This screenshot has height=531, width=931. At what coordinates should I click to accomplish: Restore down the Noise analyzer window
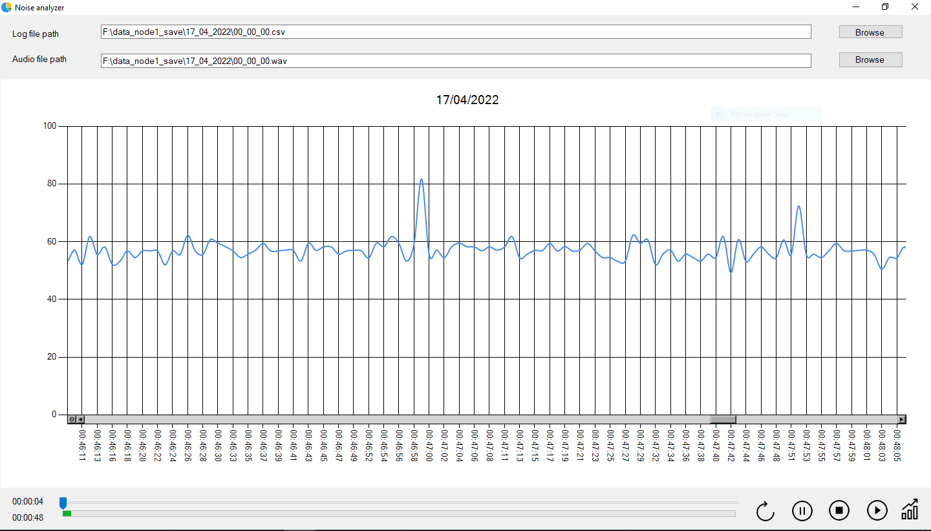(x=885, y=7)
